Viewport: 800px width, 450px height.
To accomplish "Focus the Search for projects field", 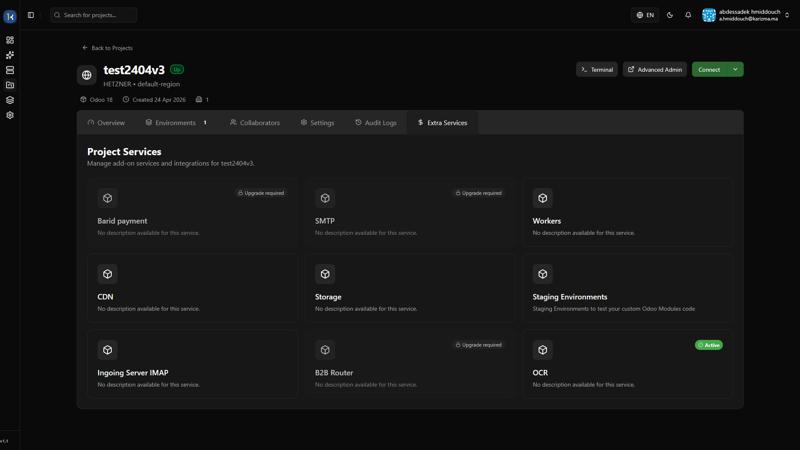I will pyautogui.click(x=94, y=15).
